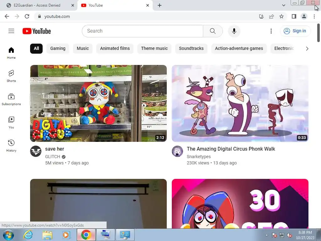This screenshot has height=241, width=321.
Task: Filter by Animated films chip
Action: [115, 49]
